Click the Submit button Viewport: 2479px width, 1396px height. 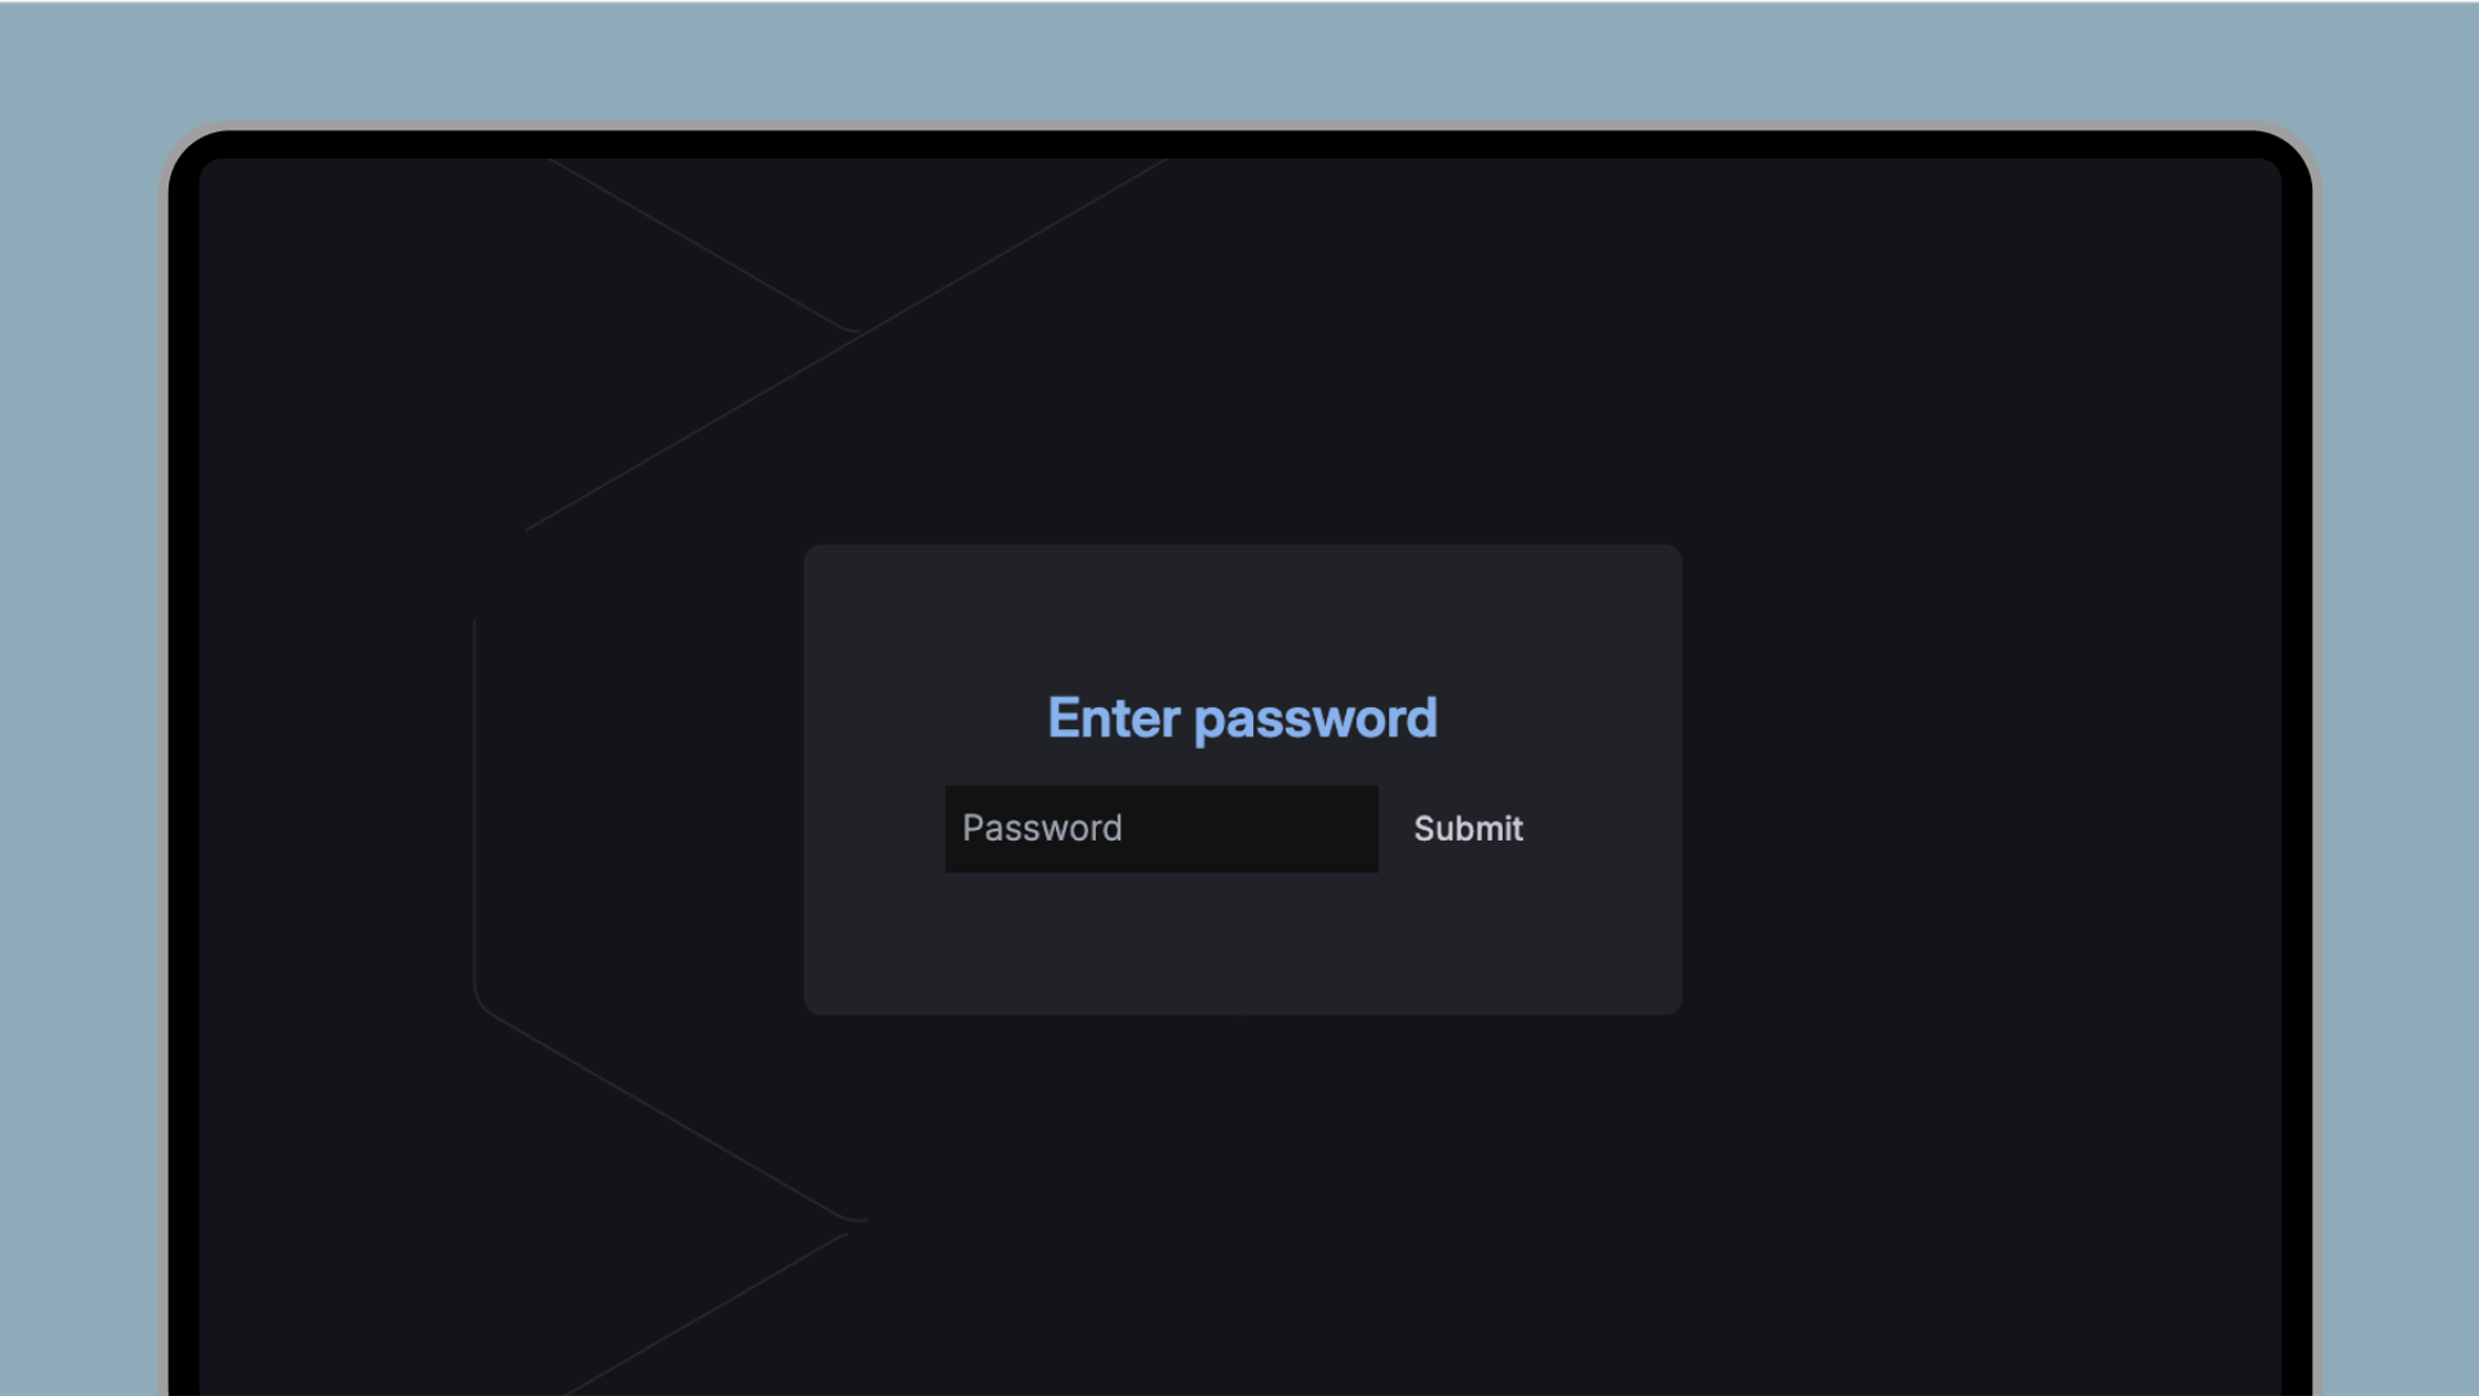coord(1467,829)
